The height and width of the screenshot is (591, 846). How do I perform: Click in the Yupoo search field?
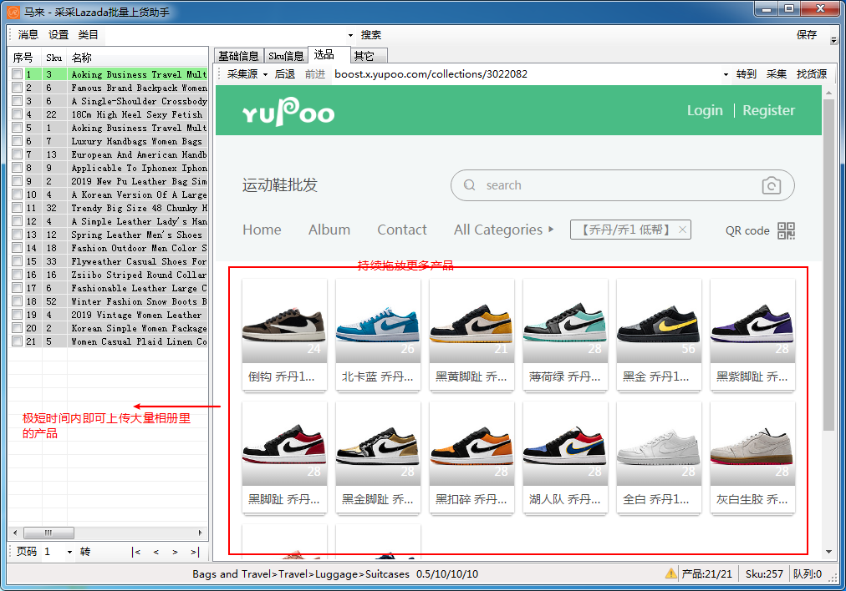tap(622, 185)
